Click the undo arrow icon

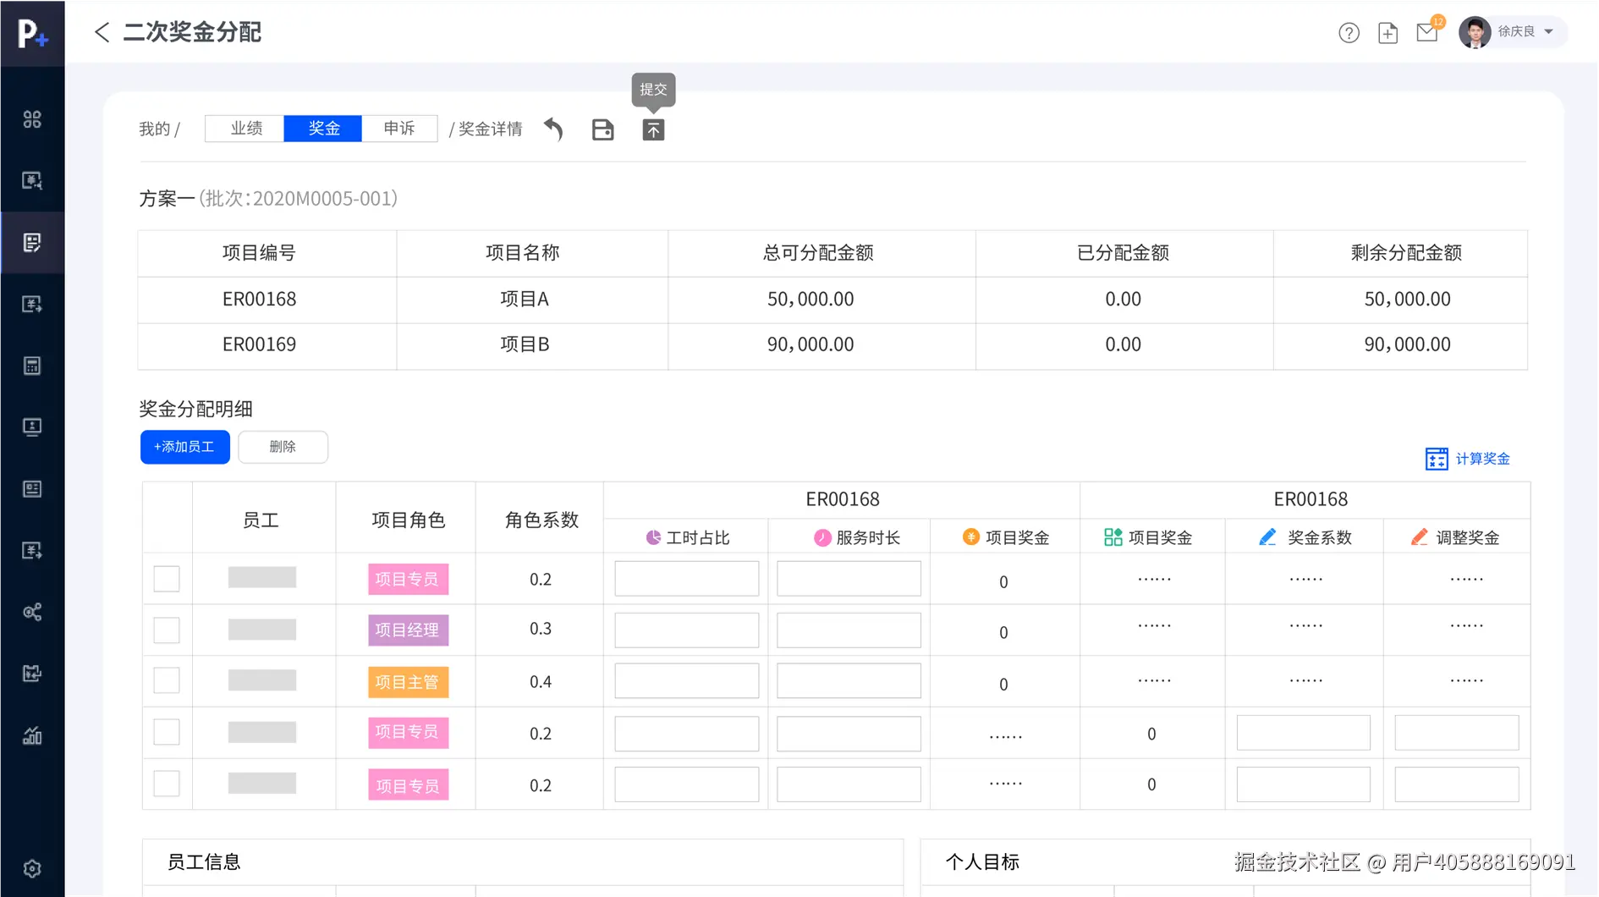coord(553,129)
